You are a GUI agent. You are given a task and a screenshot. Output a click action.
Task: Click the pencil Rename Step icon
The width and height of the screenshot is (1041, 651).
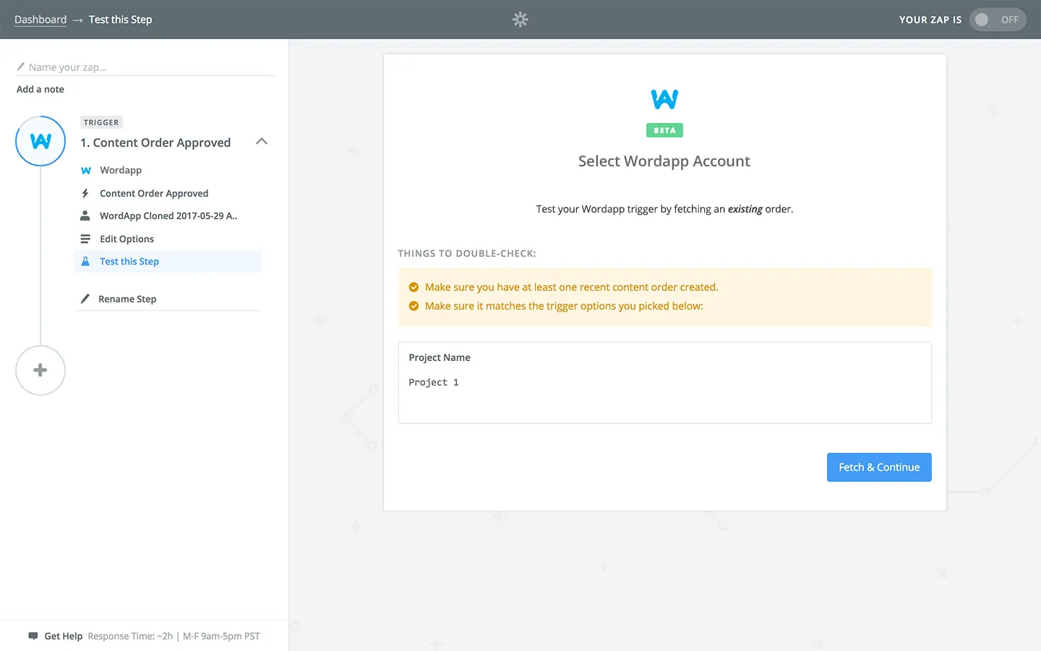(85, 299)
